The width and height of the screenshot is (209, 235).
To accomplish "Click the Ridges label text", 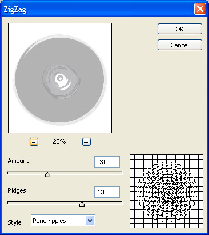I will click(17, 190).
